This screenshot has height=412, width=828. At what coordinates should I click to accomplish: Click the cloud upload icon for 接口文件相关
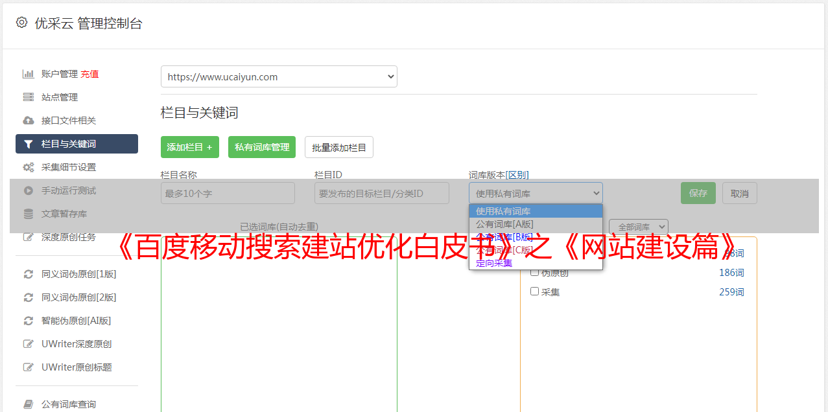[28, 120]
